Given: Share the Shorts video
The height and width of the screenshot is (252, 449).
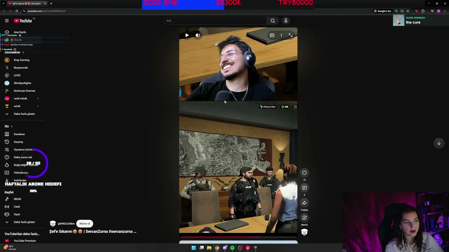Looking at the screenshot, I should (x=304, y=203).
